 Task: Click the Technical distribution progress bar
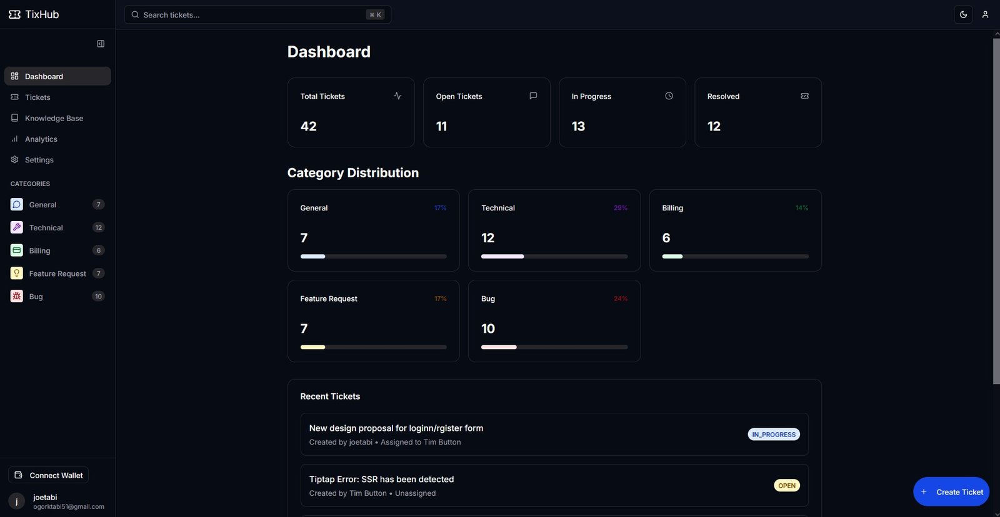[x=554, y=256]
